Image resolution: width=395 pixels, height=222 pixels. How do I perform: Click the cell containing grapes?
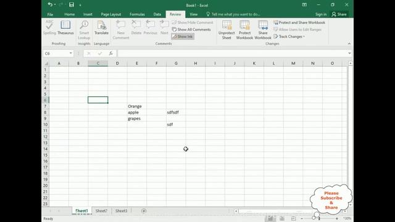137,118
